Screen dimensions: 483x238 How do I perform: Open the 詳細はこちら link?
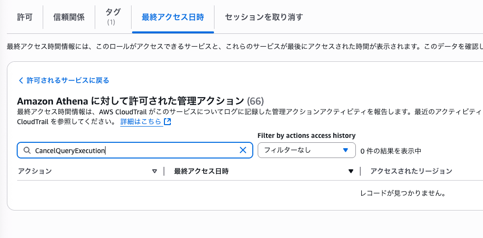coord(141,122)
